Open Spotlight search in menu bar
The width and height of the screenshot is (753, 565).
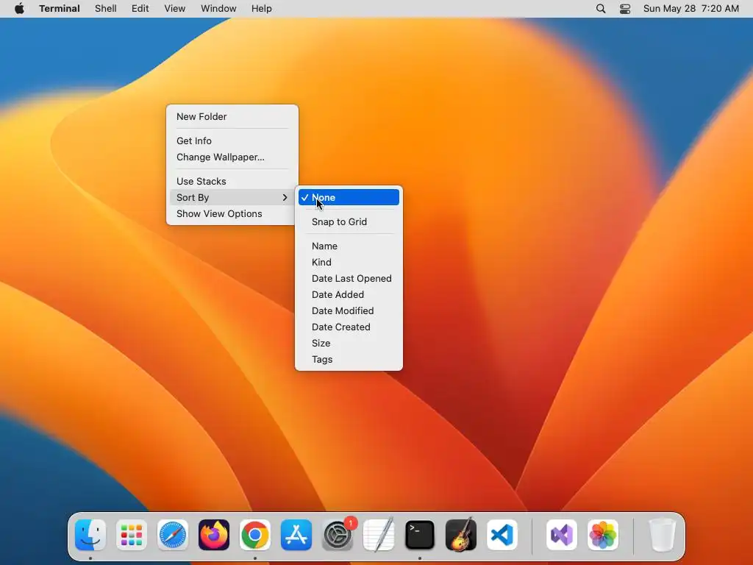tap(601, 9)
